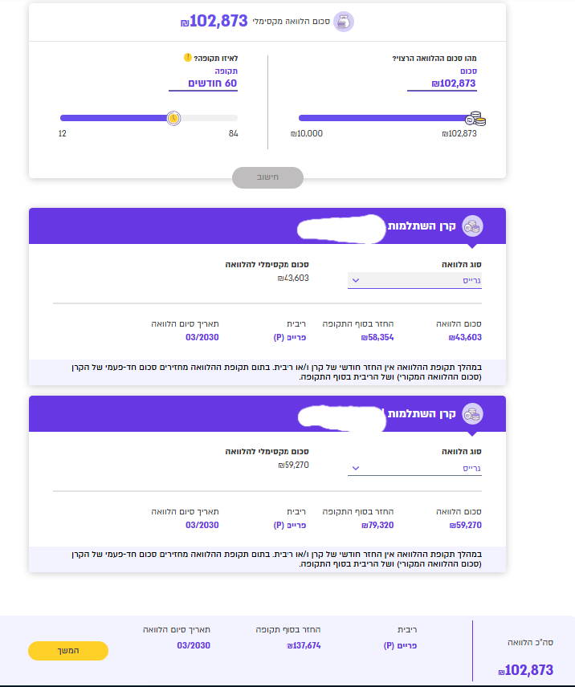
Task: Click the coins icon in the second קרן השתלמות header
Action: 473,414
